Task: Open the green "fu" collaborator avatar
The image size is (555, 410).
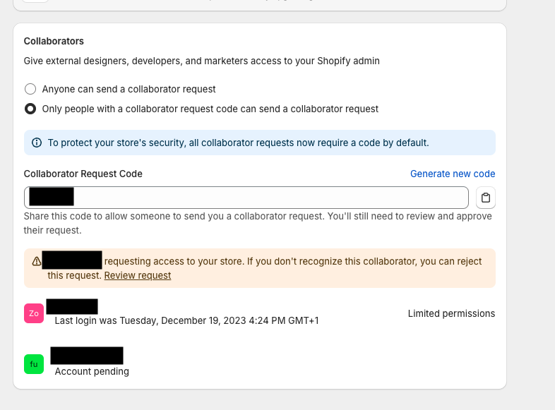Action: tap(34, 364)
